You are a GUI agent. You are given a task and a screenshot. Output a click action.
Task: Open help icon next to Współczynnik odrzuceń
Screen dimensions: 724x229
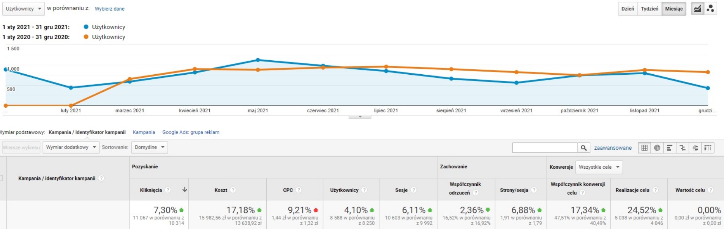[476, 193]
